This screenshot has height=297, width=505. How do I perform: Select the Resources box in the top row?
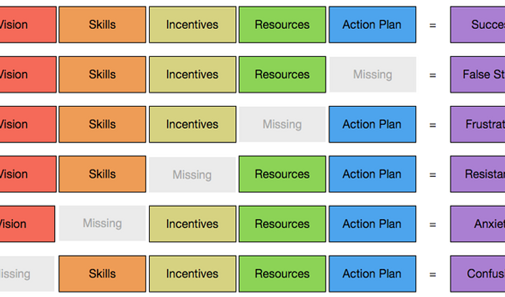[x=282, y=24]
